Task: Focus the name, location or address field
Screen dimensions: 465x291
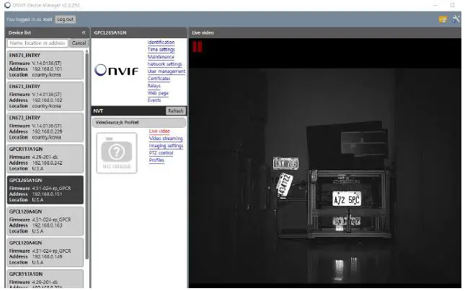Action: 37,43
